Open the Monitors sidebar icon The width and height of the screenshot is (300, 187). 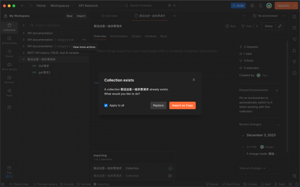pyautogui.click(x=9, y=80)
